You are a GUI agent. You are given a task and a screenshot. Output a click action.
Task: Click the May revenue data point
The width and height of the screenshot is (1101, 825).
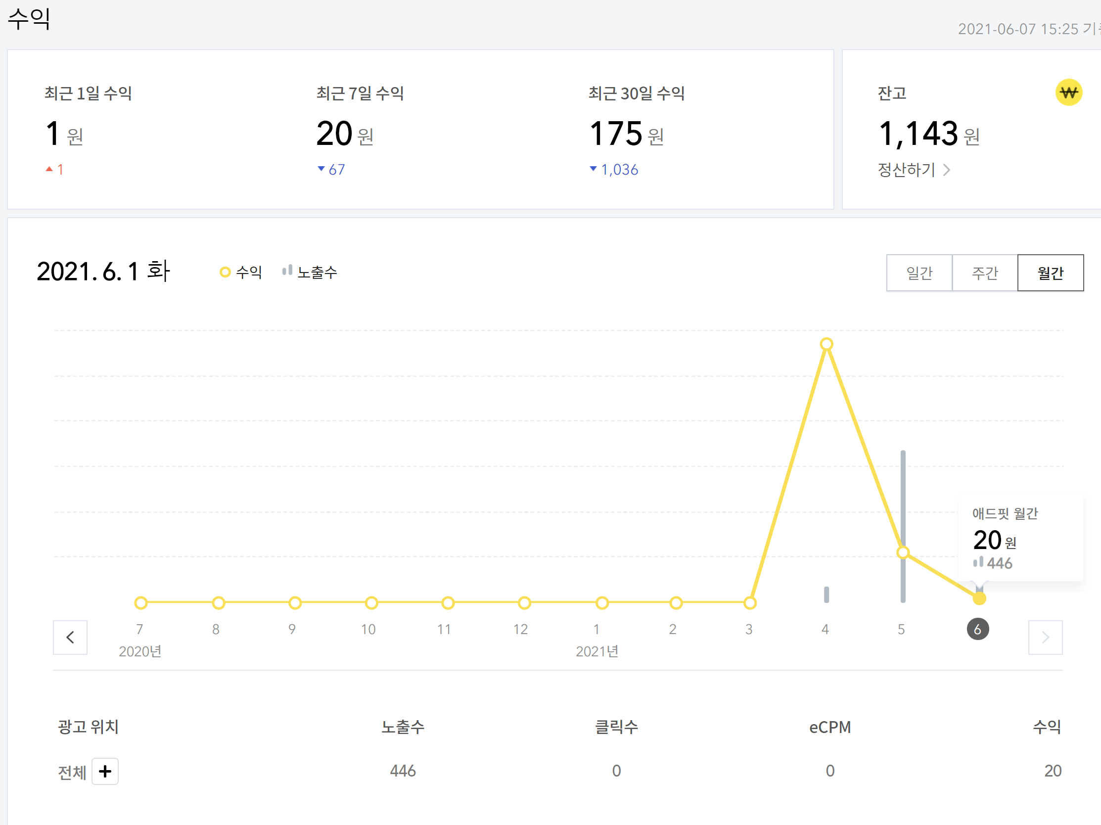(x=903, y=552)
